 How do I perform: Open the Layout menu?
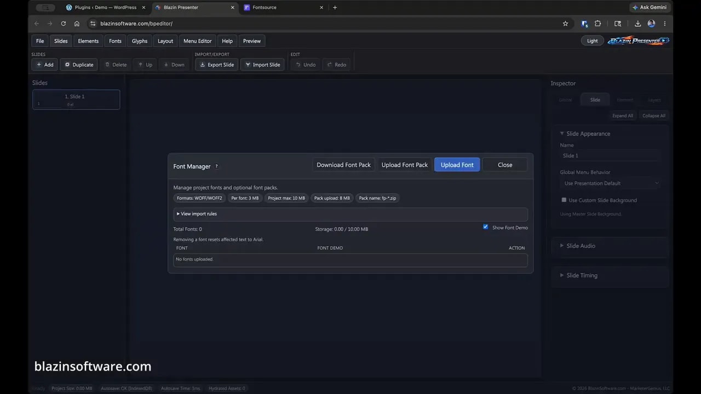[165, 41]
